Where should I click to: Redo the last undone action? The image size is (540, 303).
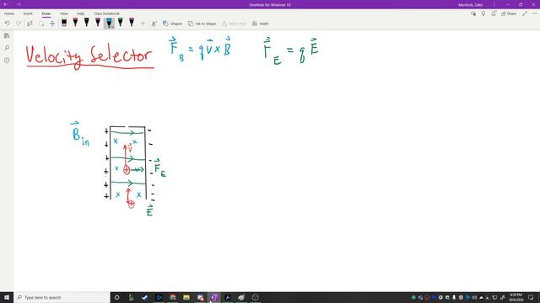(19, 24)
